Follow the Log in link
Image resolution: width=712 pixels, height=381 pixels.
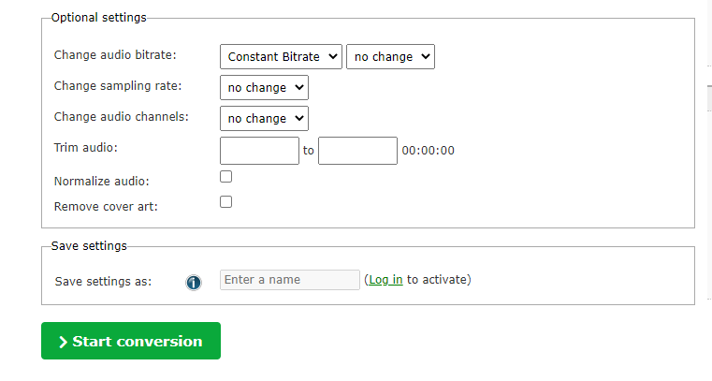pyautogui.click(x=385, y=280)
